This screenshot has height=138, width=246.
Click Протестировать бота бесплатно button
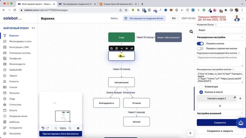pos(61,134)
